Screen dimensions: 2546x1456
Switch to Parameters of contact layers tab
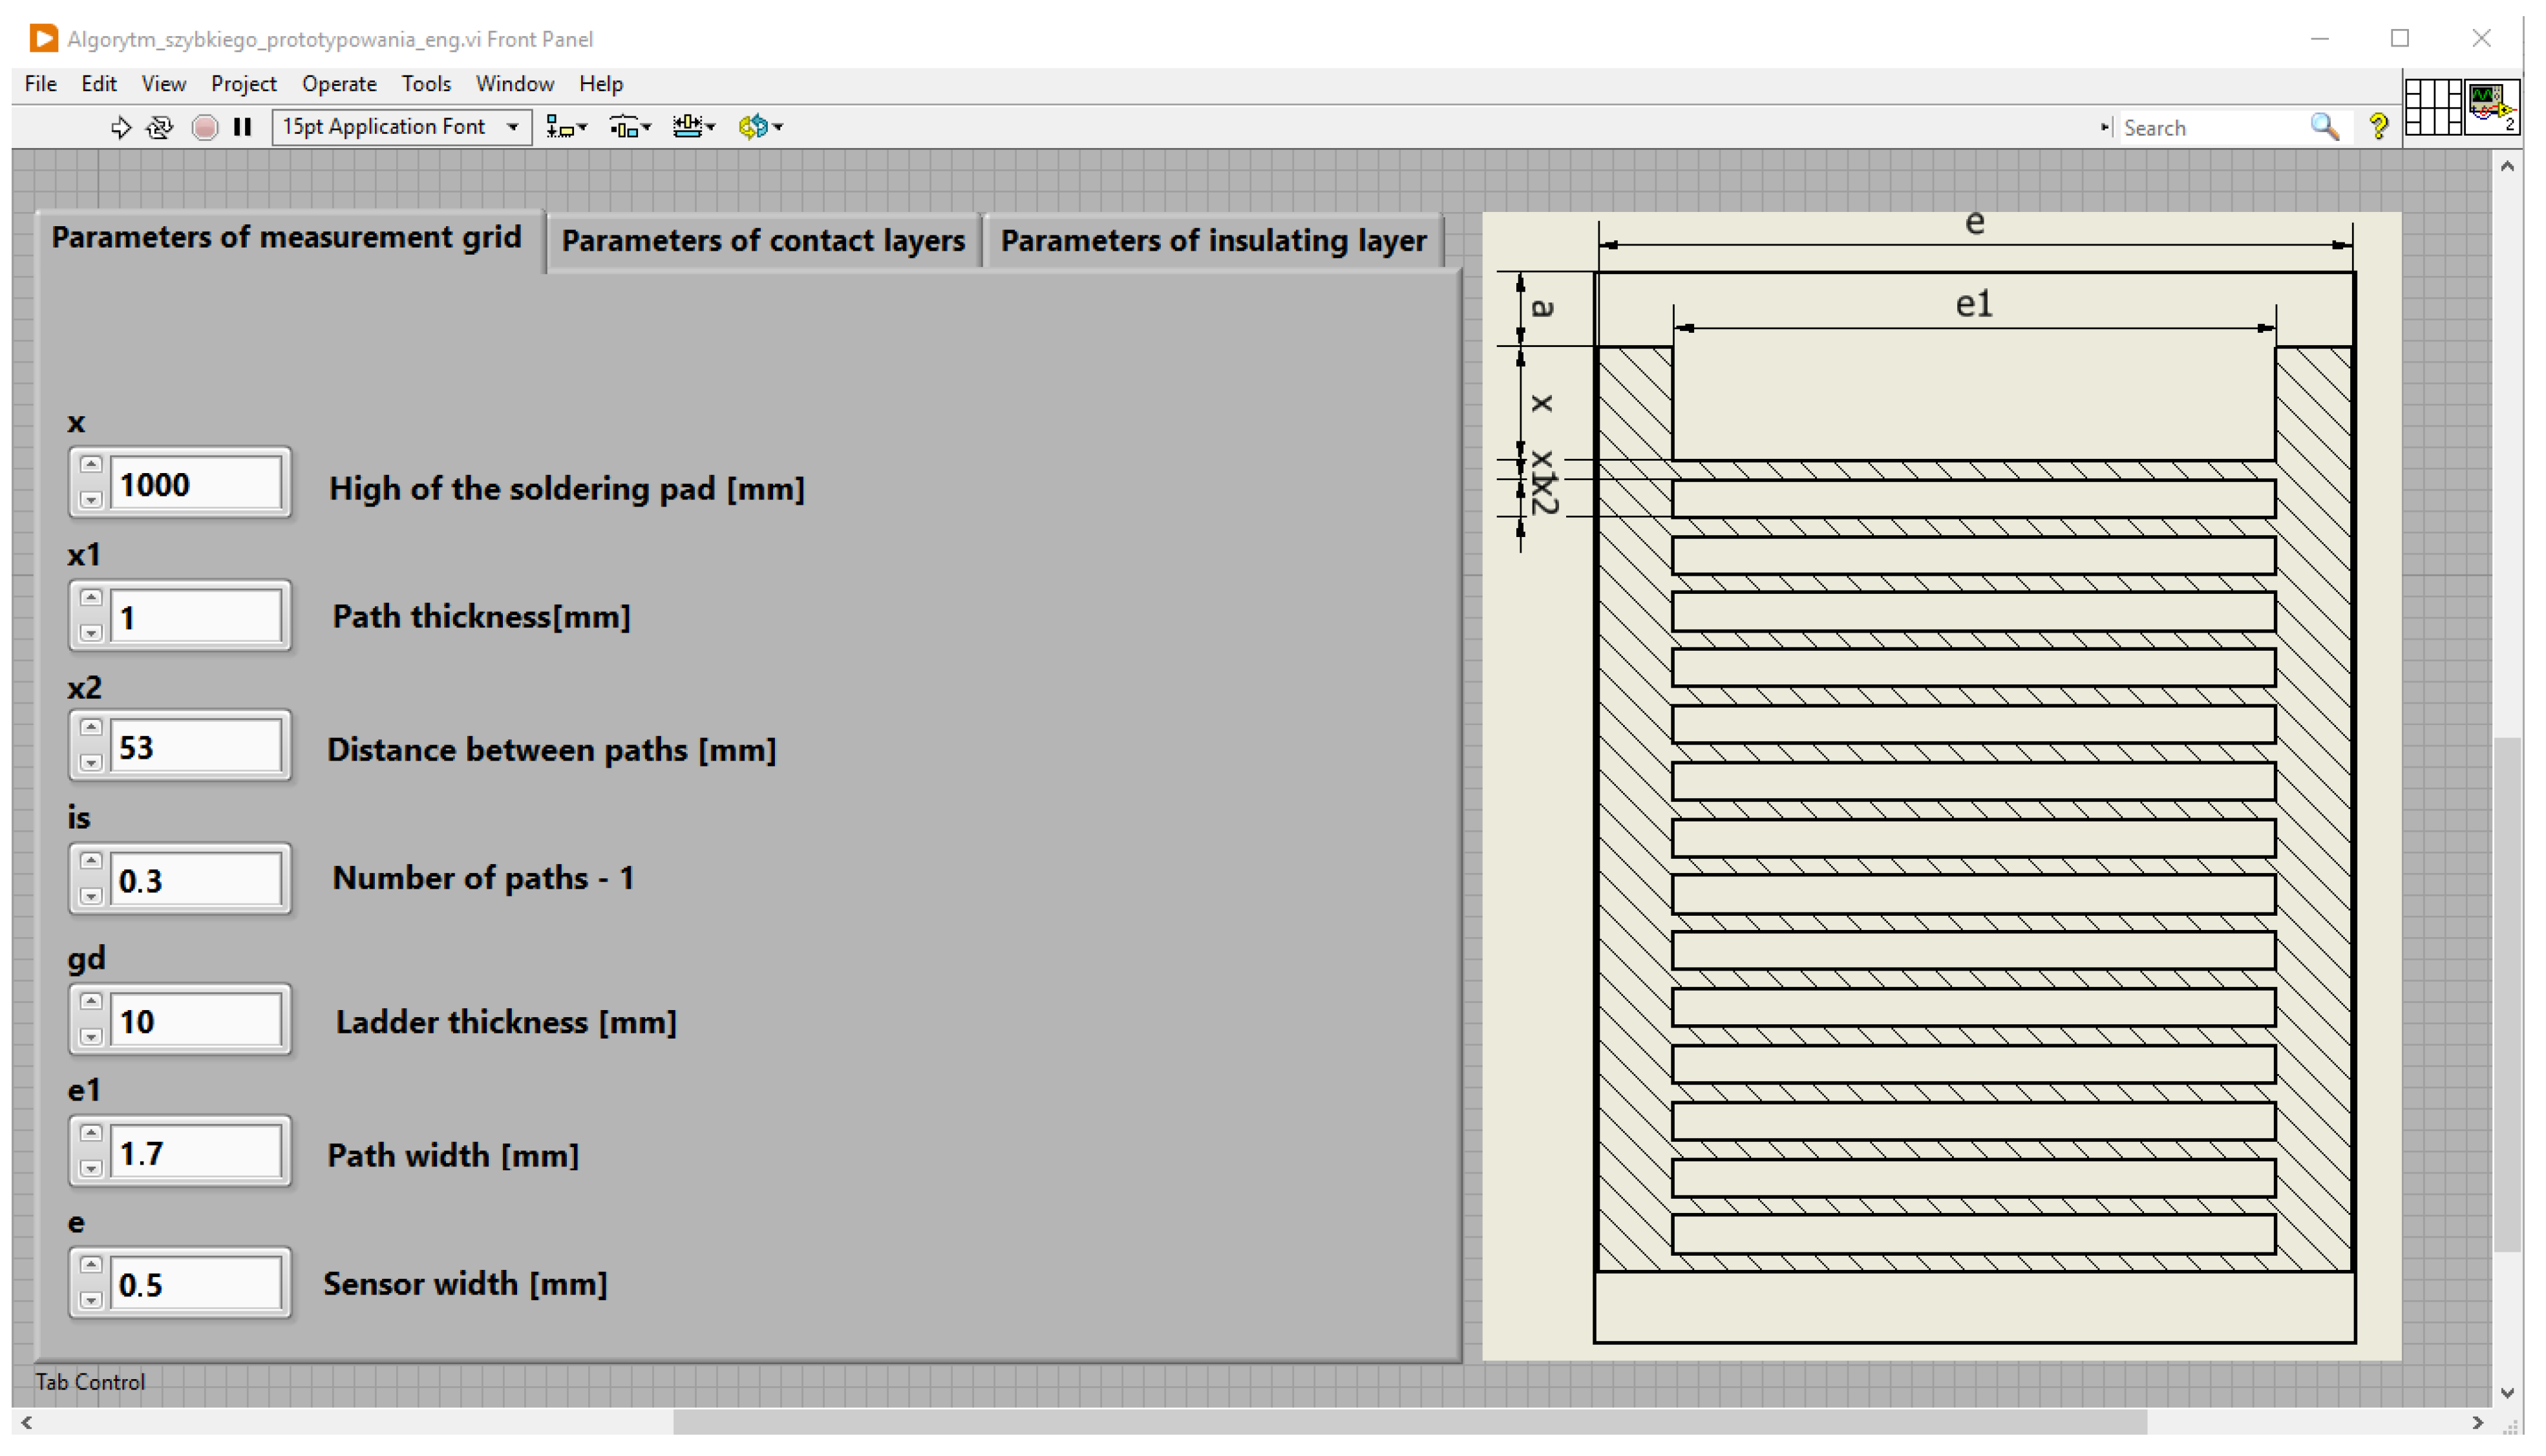762,241
